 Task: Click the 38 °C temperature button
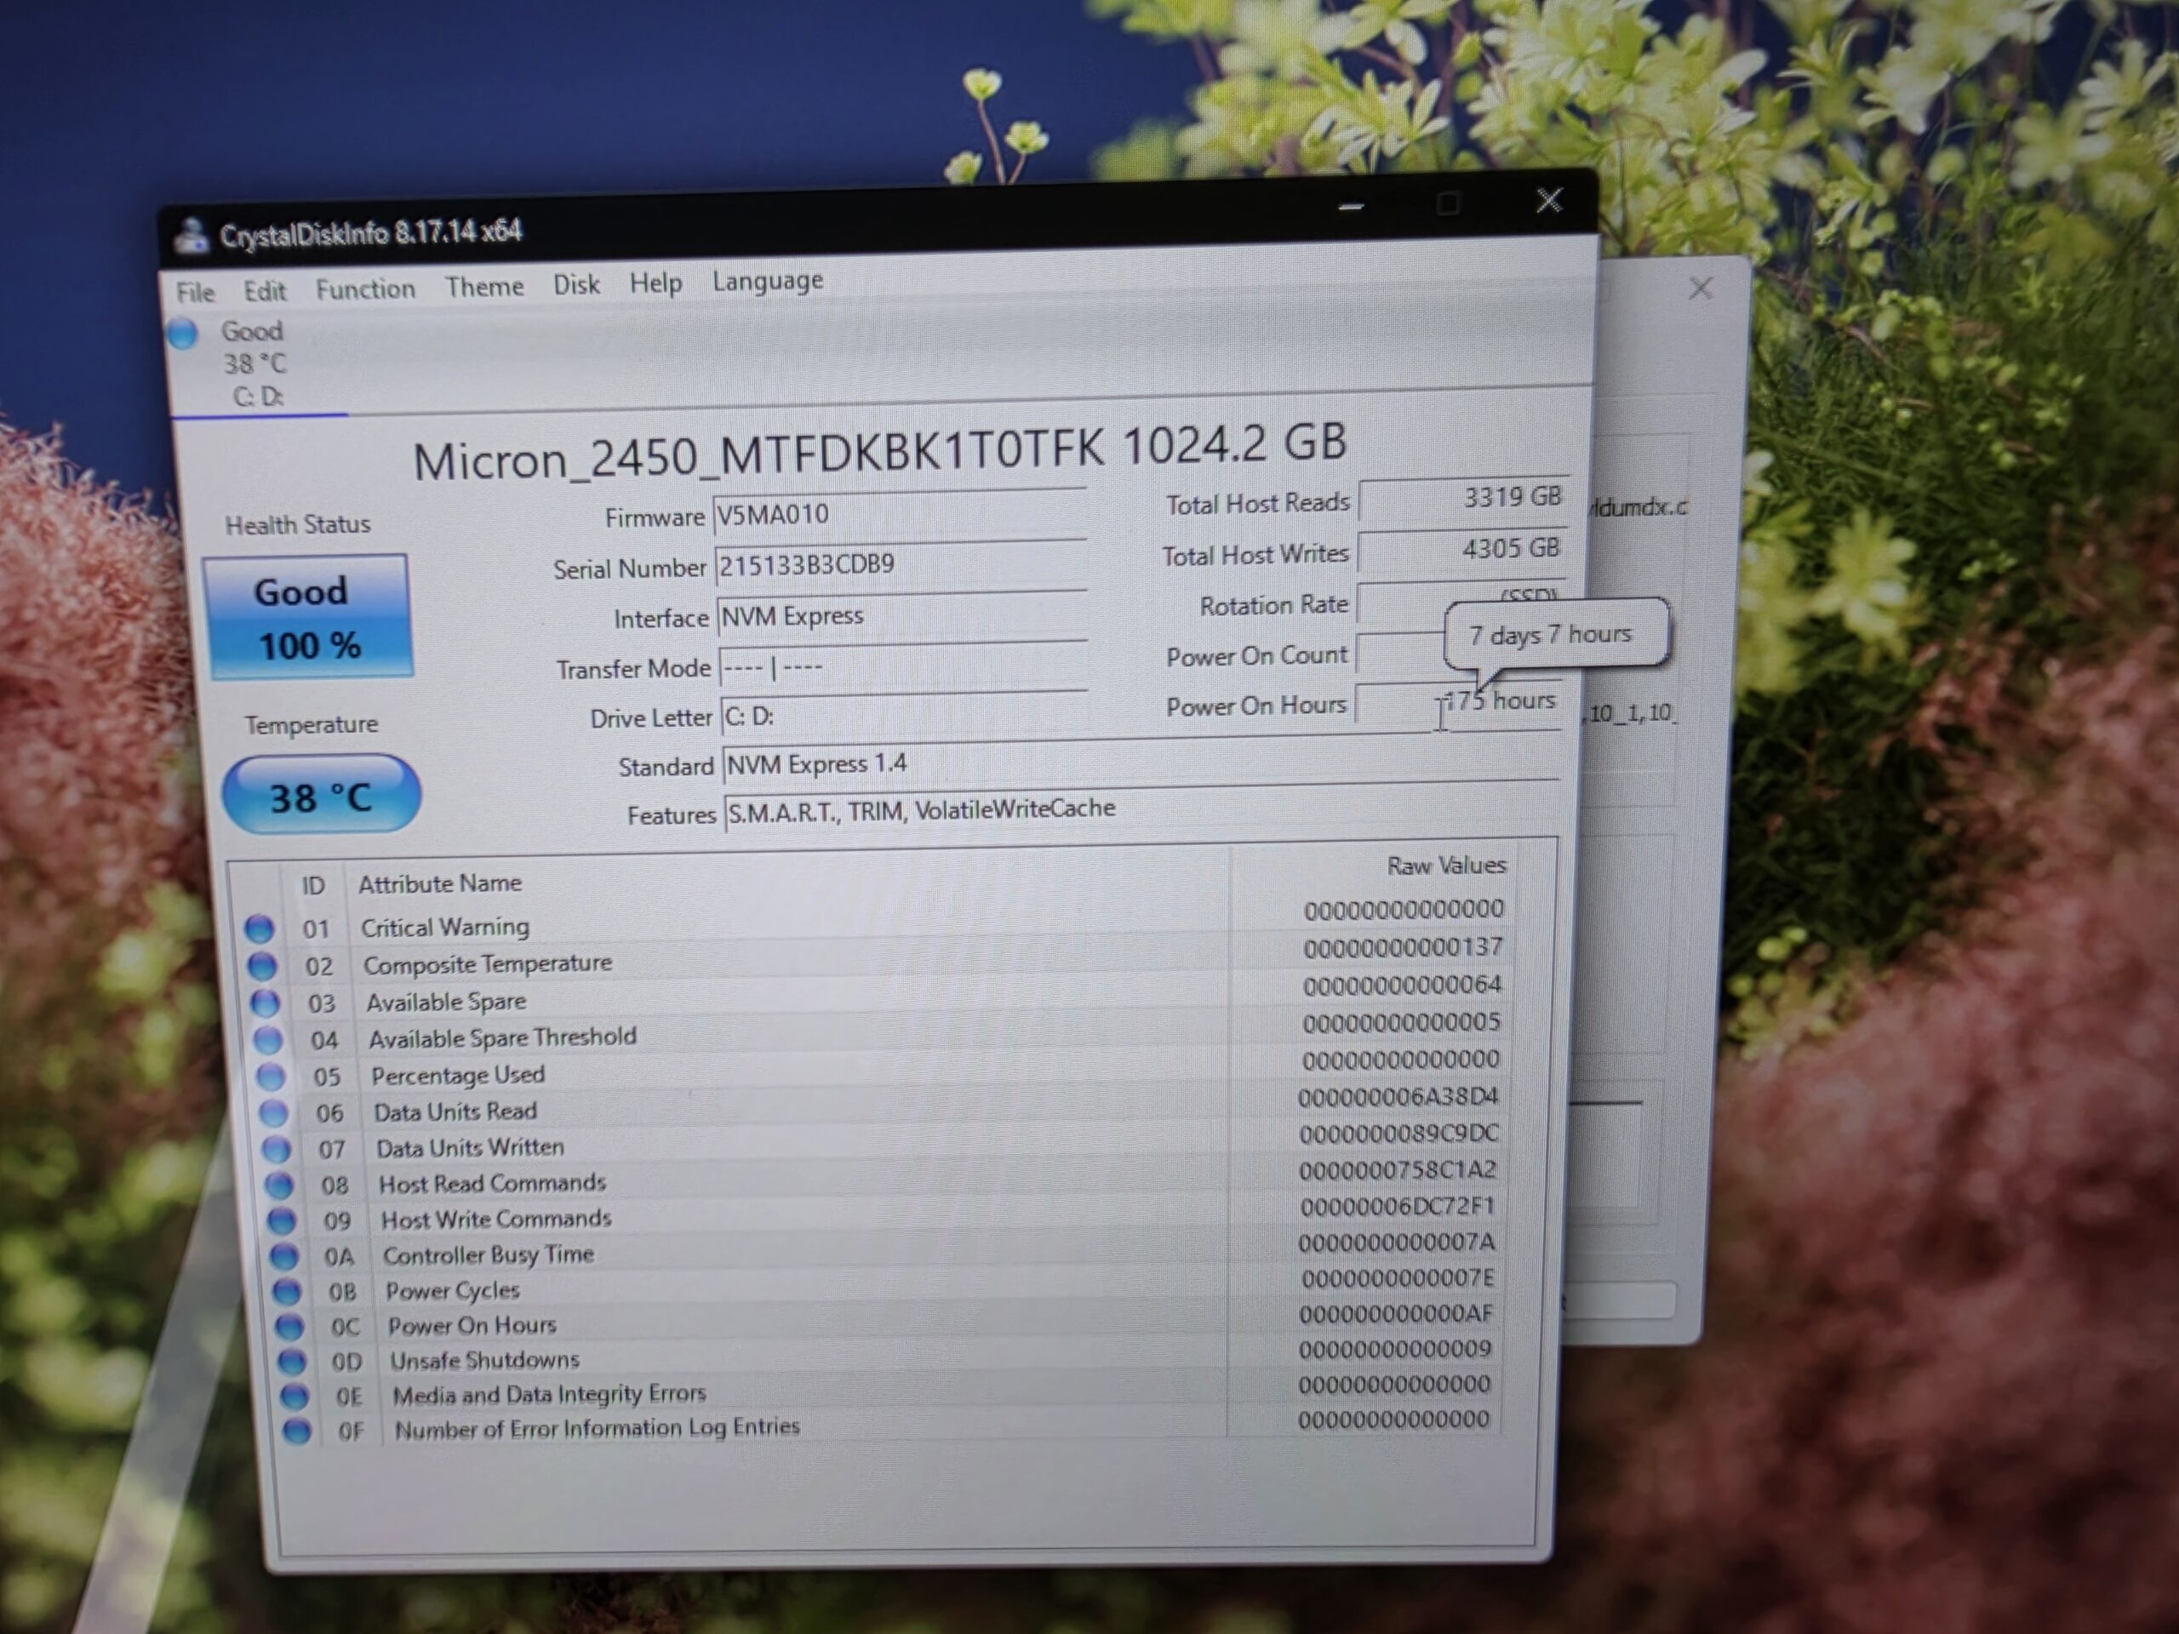click(321, 795)
